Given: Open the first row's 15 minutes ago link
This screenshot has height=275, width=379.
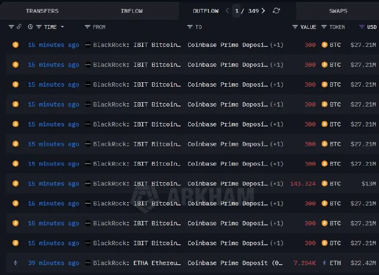Looking at the screenshot, I should click(54, 45).
